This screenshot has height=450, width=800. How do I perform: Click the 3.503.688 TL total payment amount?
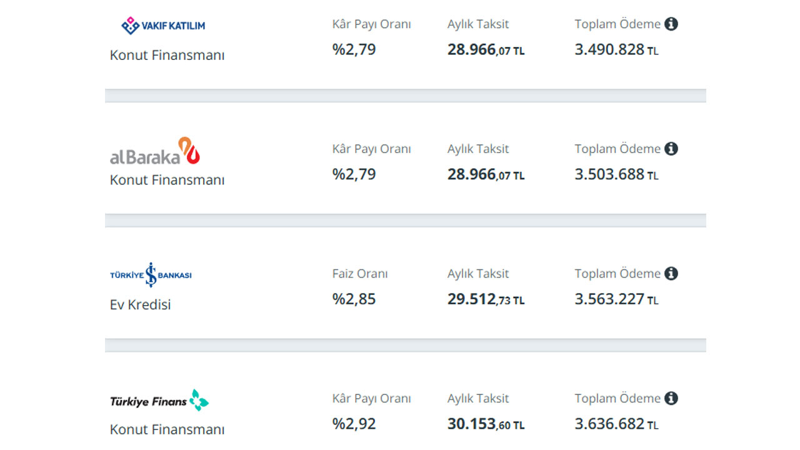pos(617,174)
